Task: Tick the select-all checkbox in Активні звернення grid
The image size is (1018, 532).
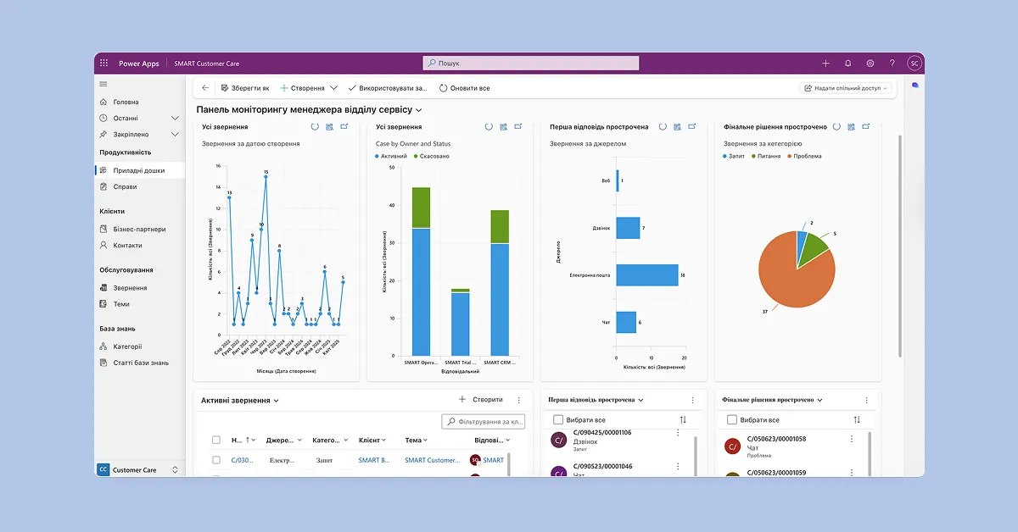Action: pos(215,440)
